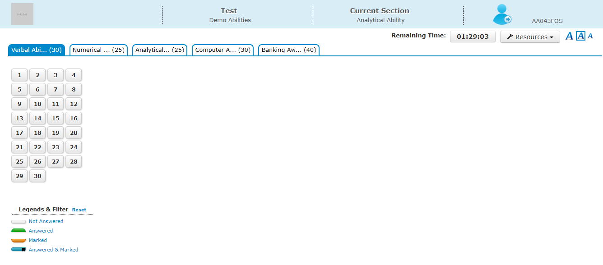Click the blue Answered & Marked swatch
The image size is (603, 265).
pyautogui.click(x=19, y=250)
